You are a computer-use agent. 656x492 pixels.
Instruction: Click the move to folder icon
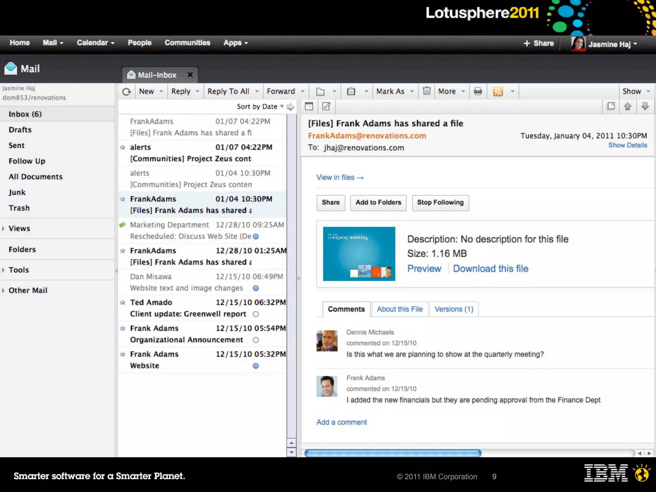point(320,92)
